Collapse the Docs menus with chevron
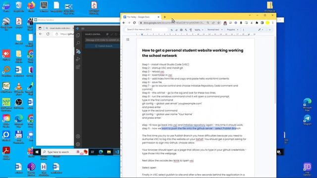This screenshot has height=178, width=317. point(269,30)
